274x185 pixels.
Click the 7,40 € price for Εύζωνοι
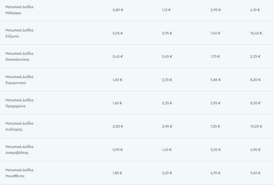[x=215, y=33]
